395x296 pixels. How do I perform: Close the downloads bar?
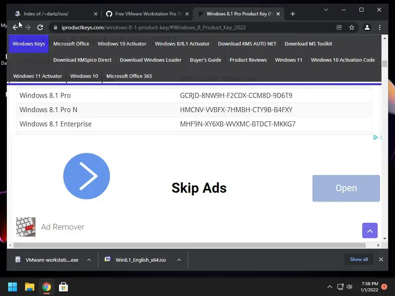click(x=381, y=259)
